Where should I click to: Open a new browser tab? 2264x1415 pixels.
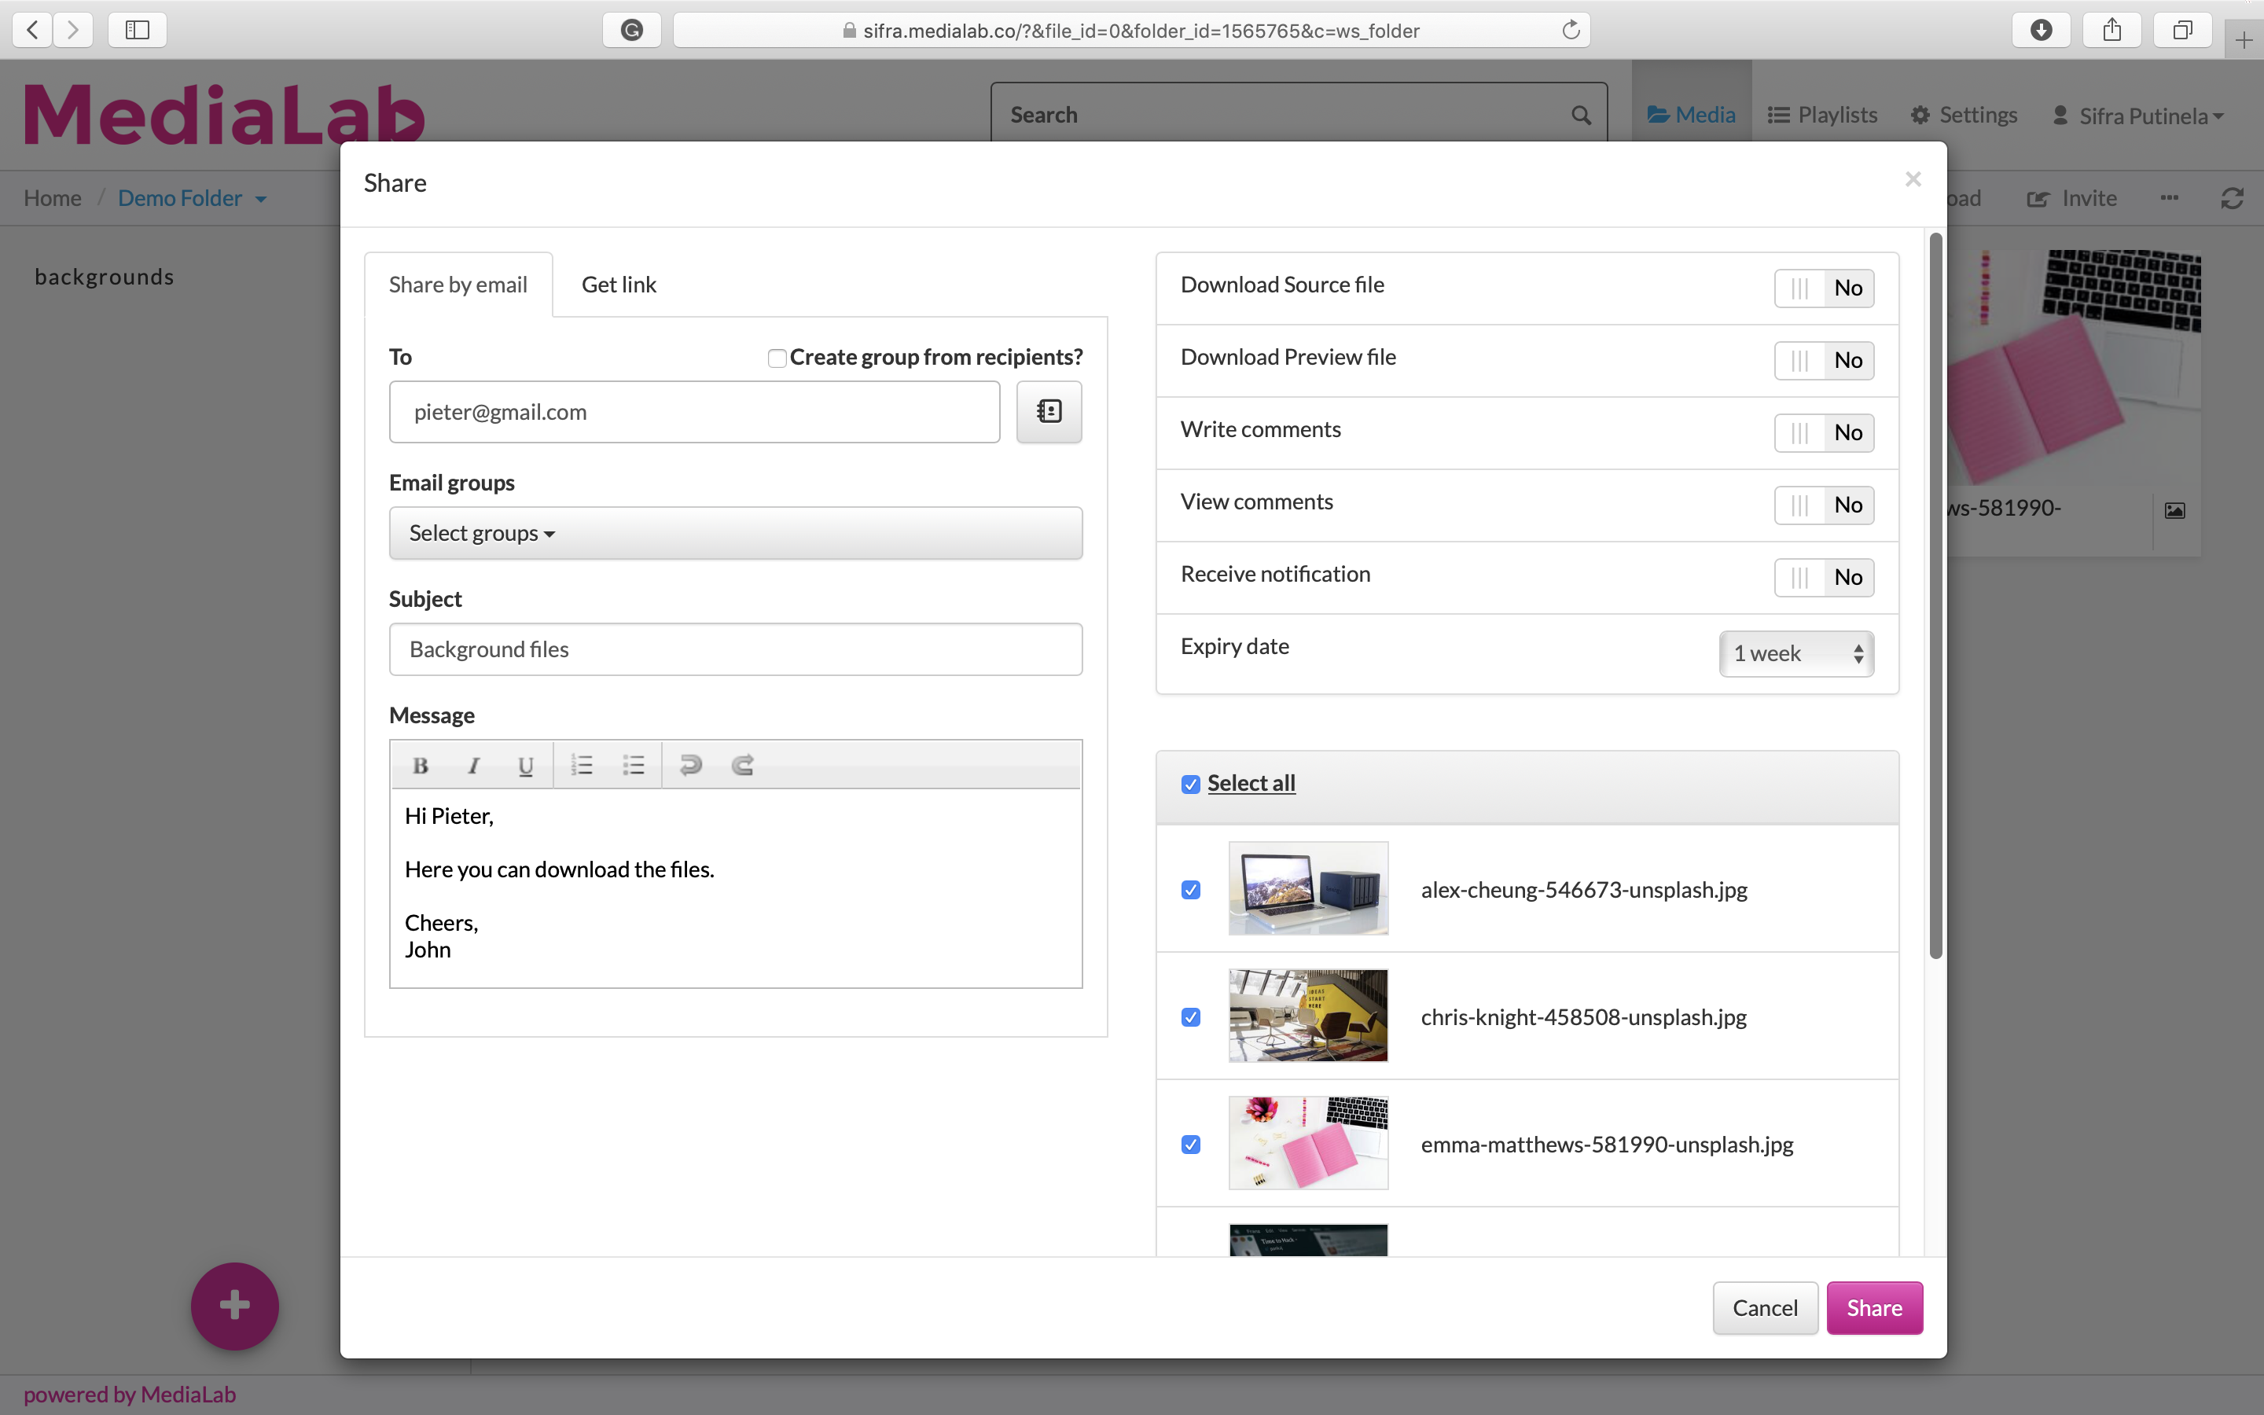click(x=2244, y=40)
